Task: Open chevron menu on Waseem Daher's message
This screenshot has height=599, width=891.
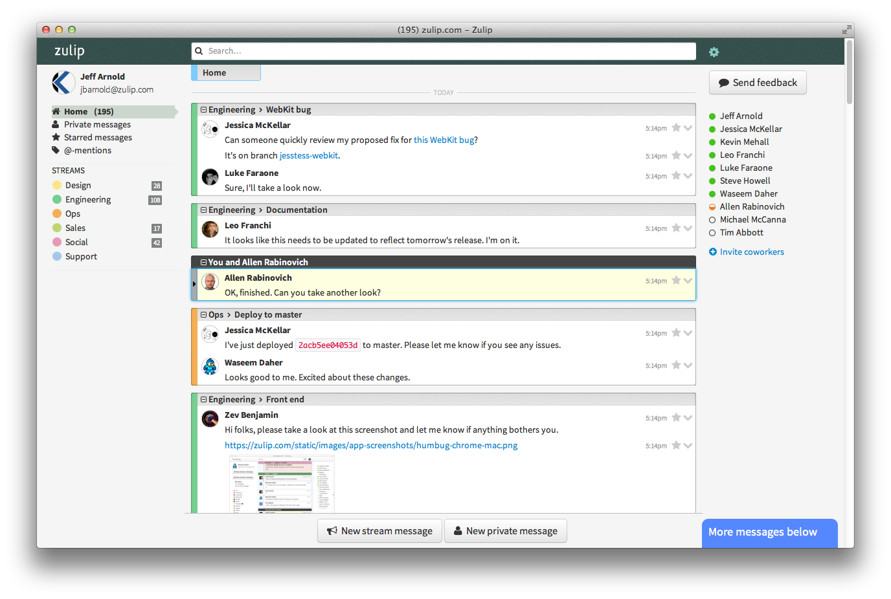Action: (x=688, y=365)
